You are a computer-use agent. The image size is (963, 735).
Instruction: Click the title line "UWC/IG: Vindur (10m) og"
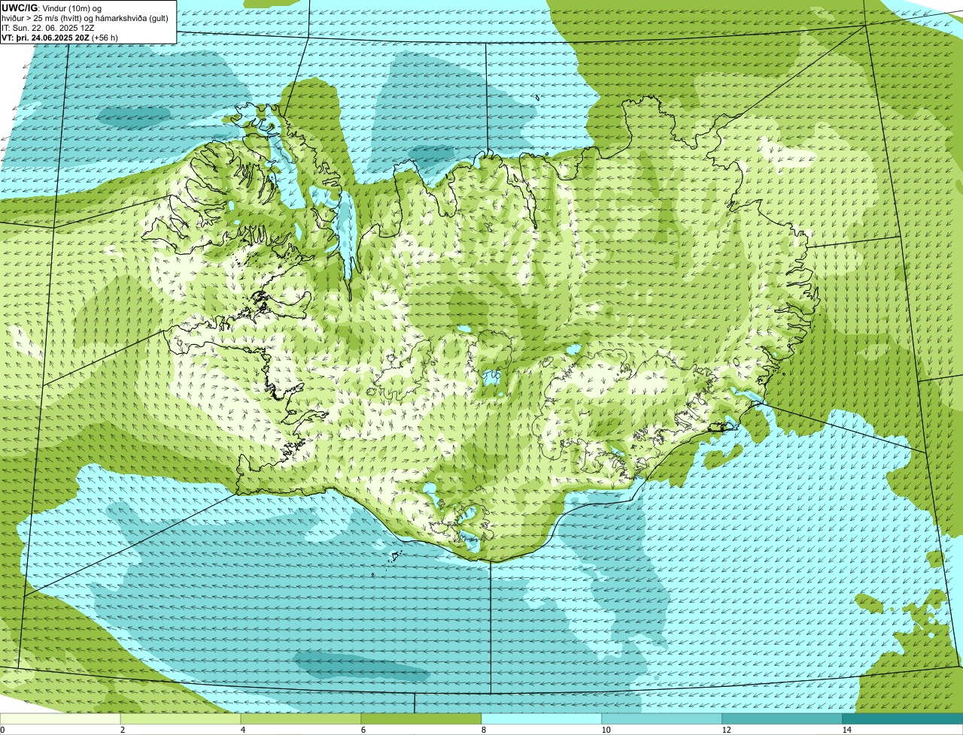pos(52,8)
